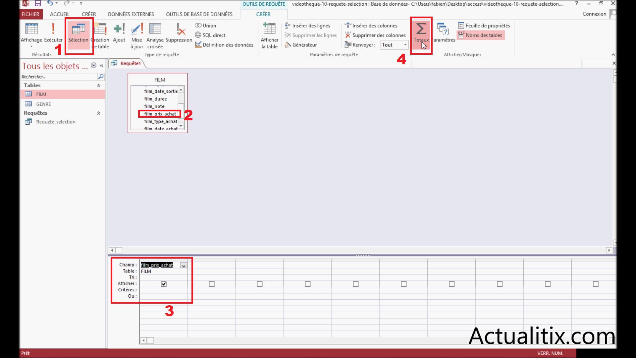Collapse navigation pane with double chevron
636x358 pixels.
tap(101, 66)
